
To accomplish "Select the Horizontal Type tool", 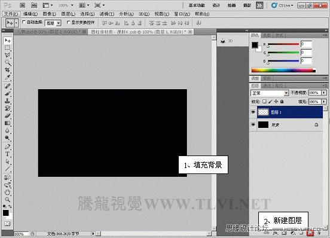I will (x=8, y=154).
